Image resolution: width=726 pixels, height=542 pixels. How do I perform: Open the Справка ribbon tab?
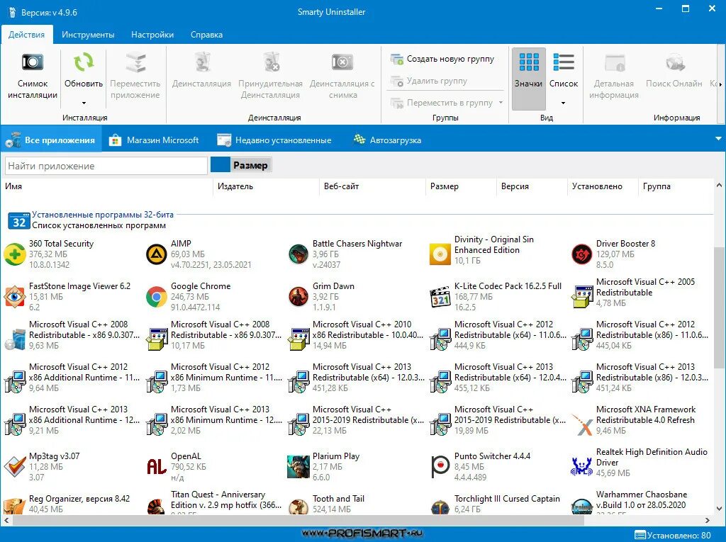coord(206,35)
